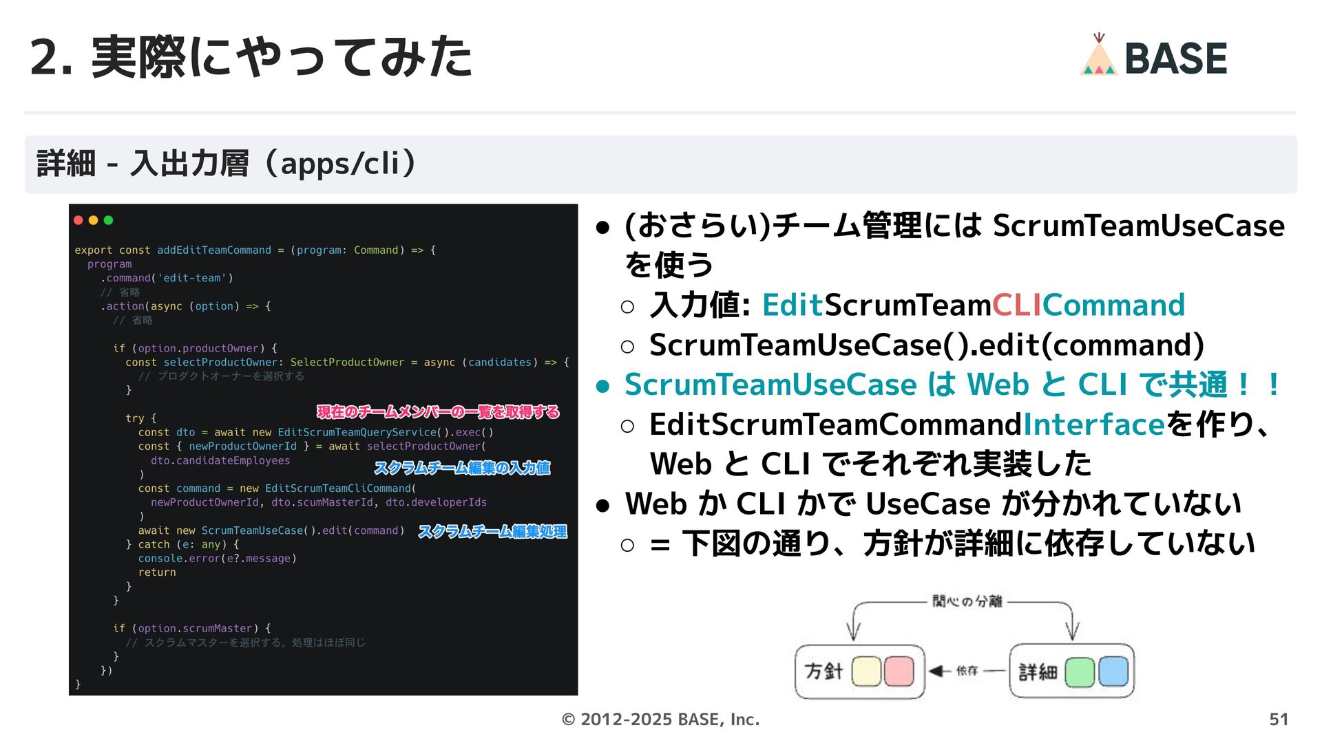Click the pink annotation about 現在のチームメンバー
The height and width of the screenshot is (743, 1322).
point(438,412)
